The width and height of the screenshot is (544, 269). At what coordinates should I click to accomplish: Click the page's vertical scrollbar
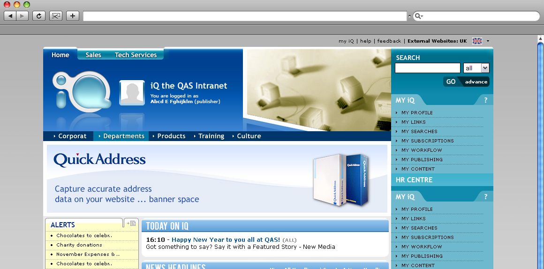coord(540,155)
